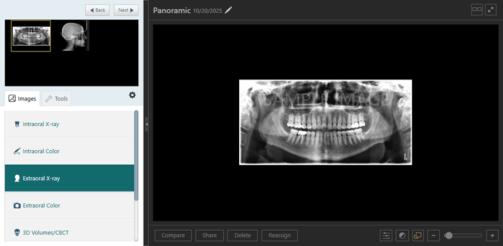Screen dimensions: 503x246
Task: Click the Compare button
Action: tap(173, 235)
